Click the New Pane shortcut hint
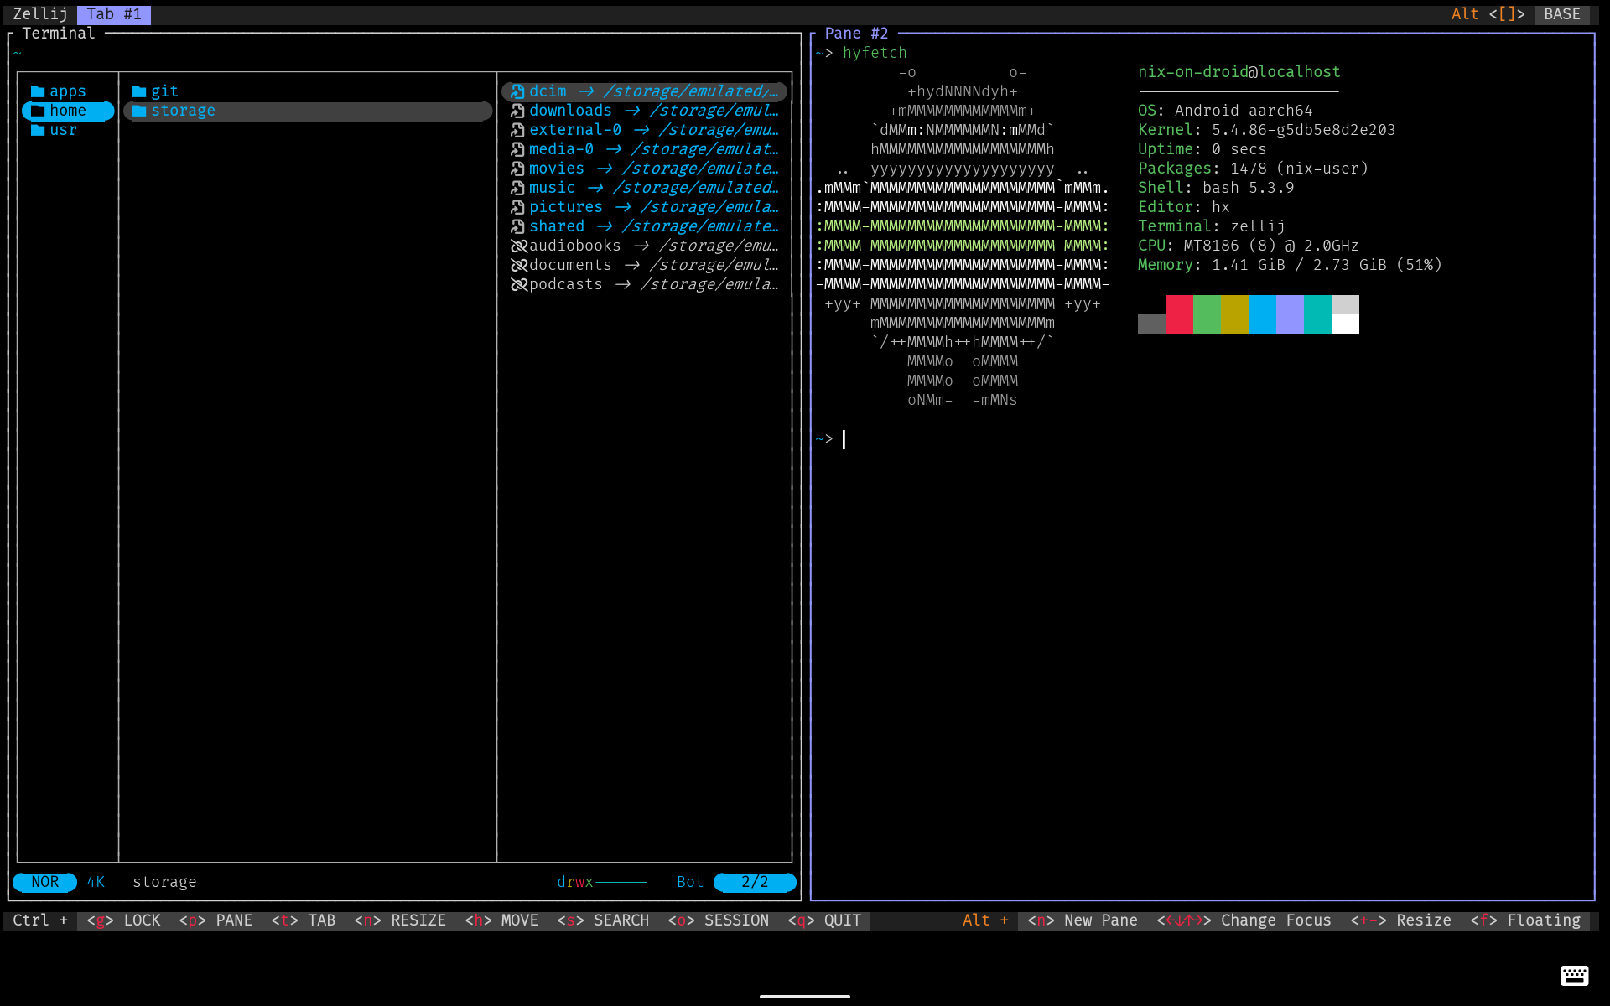 coord(1083,920)
